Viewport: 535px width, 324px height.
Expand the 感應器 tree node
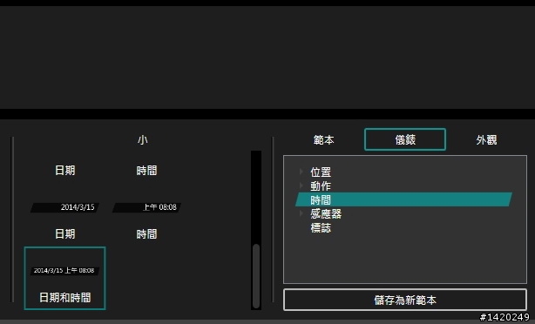pyautogui.click(x=301, y=213)
